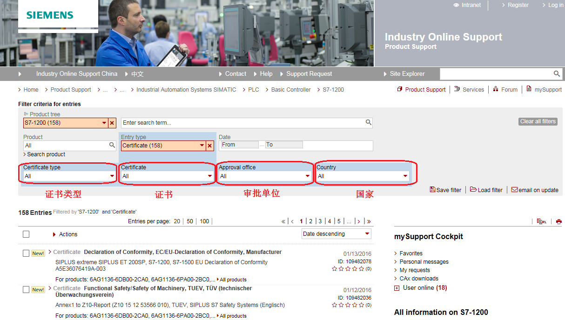Expand the Declaration of Conformity entry arrow
The height and width of the screenshot is (320, 565).
(50, 252)
